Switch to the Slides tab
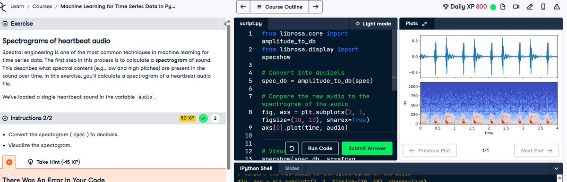The height and width of the screenshot is (182, 567). pyautogui.click(x=292, y=168)
